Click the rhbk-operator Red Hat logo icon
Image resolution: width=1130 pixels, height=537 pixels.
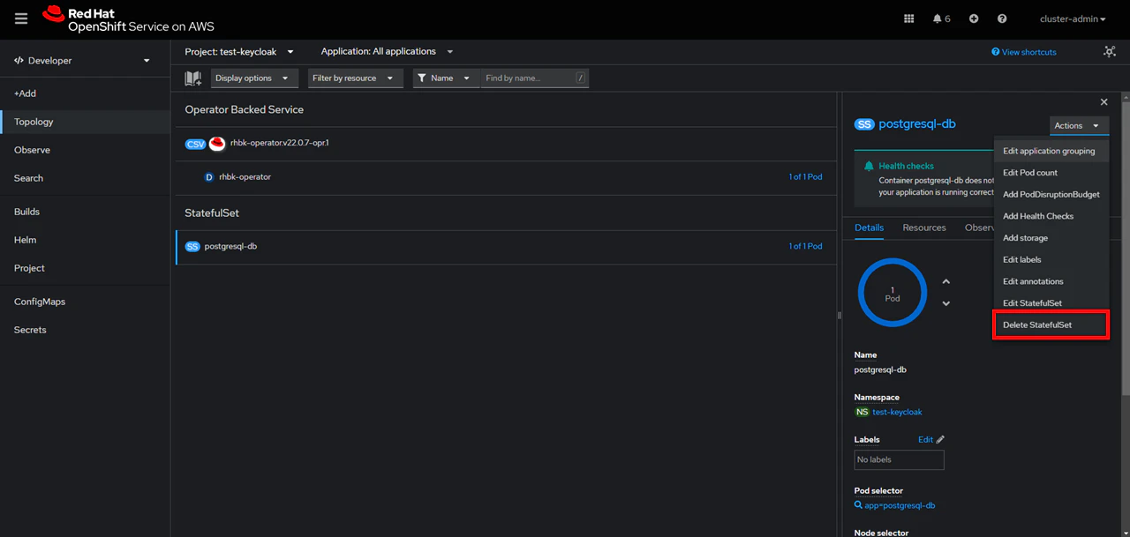(217, 144)
